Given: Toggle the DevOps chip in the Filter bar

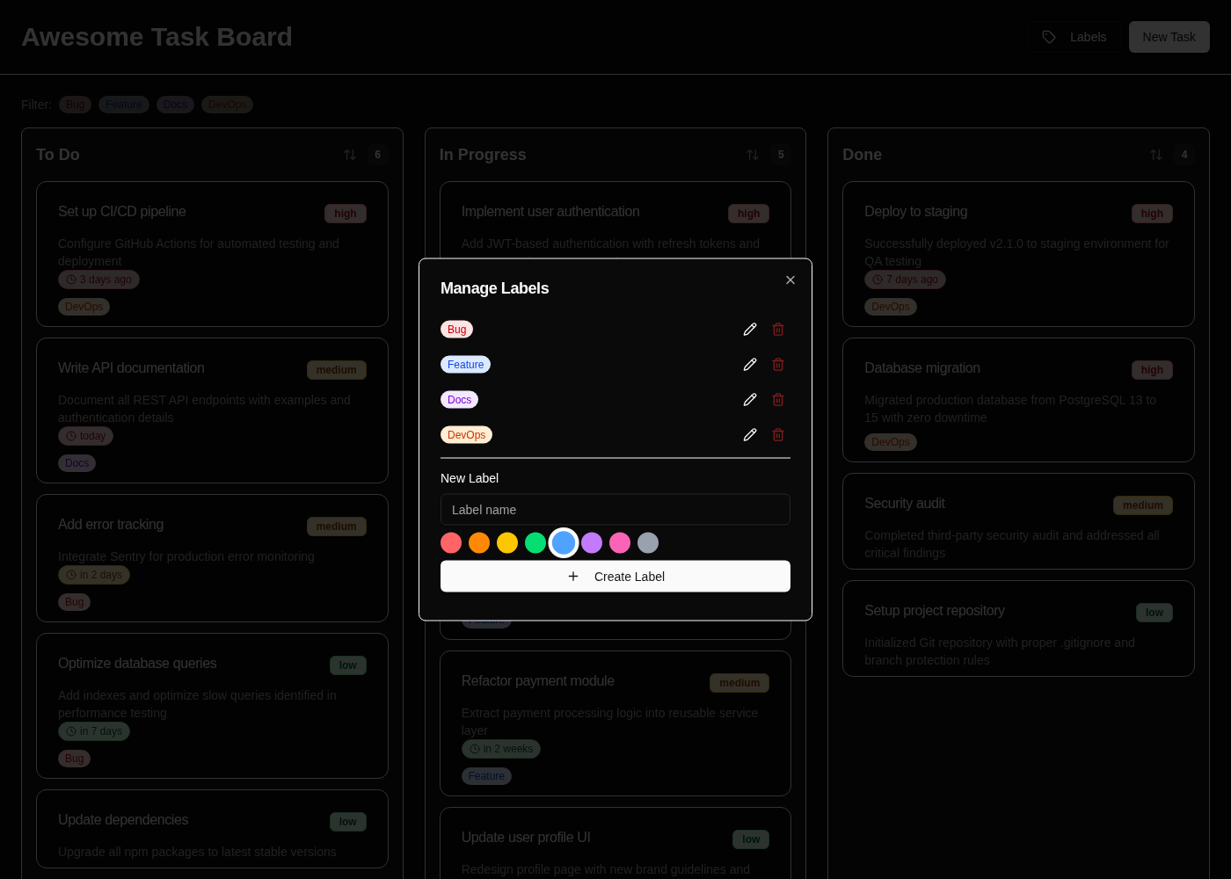Looking at the screenshot, I should (228, 105).
